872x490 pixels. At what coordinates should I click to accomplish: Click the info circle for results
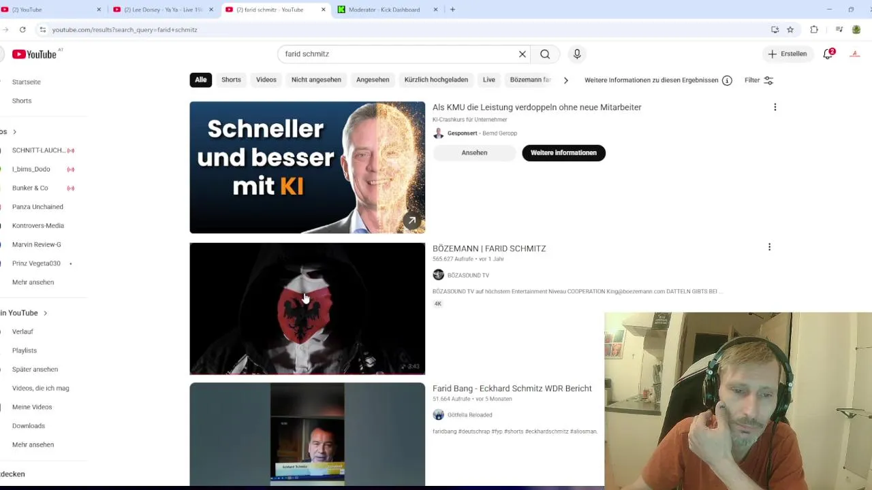coord(727,80)
